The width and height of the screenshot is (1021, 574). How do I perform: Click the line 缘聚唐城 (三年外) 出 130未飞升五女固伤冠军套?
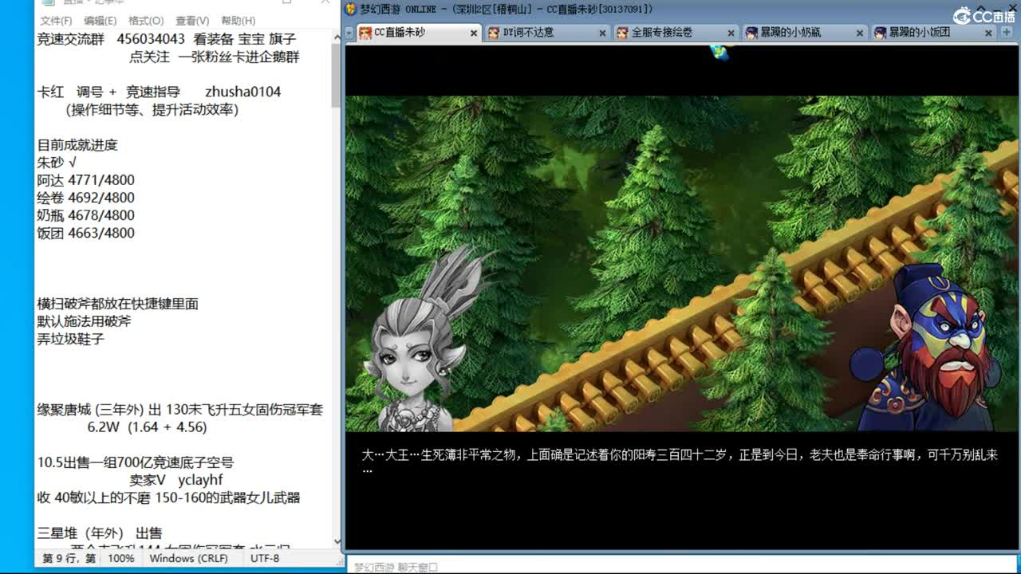[x=180, y=410]
